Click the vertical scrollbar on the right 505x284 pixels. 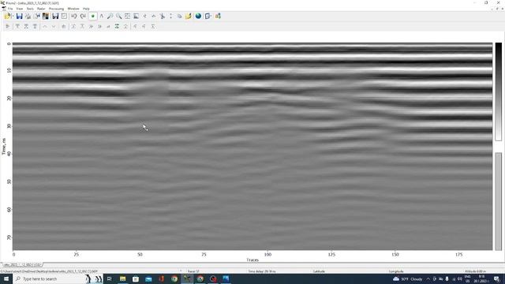(x=498, y=201)
